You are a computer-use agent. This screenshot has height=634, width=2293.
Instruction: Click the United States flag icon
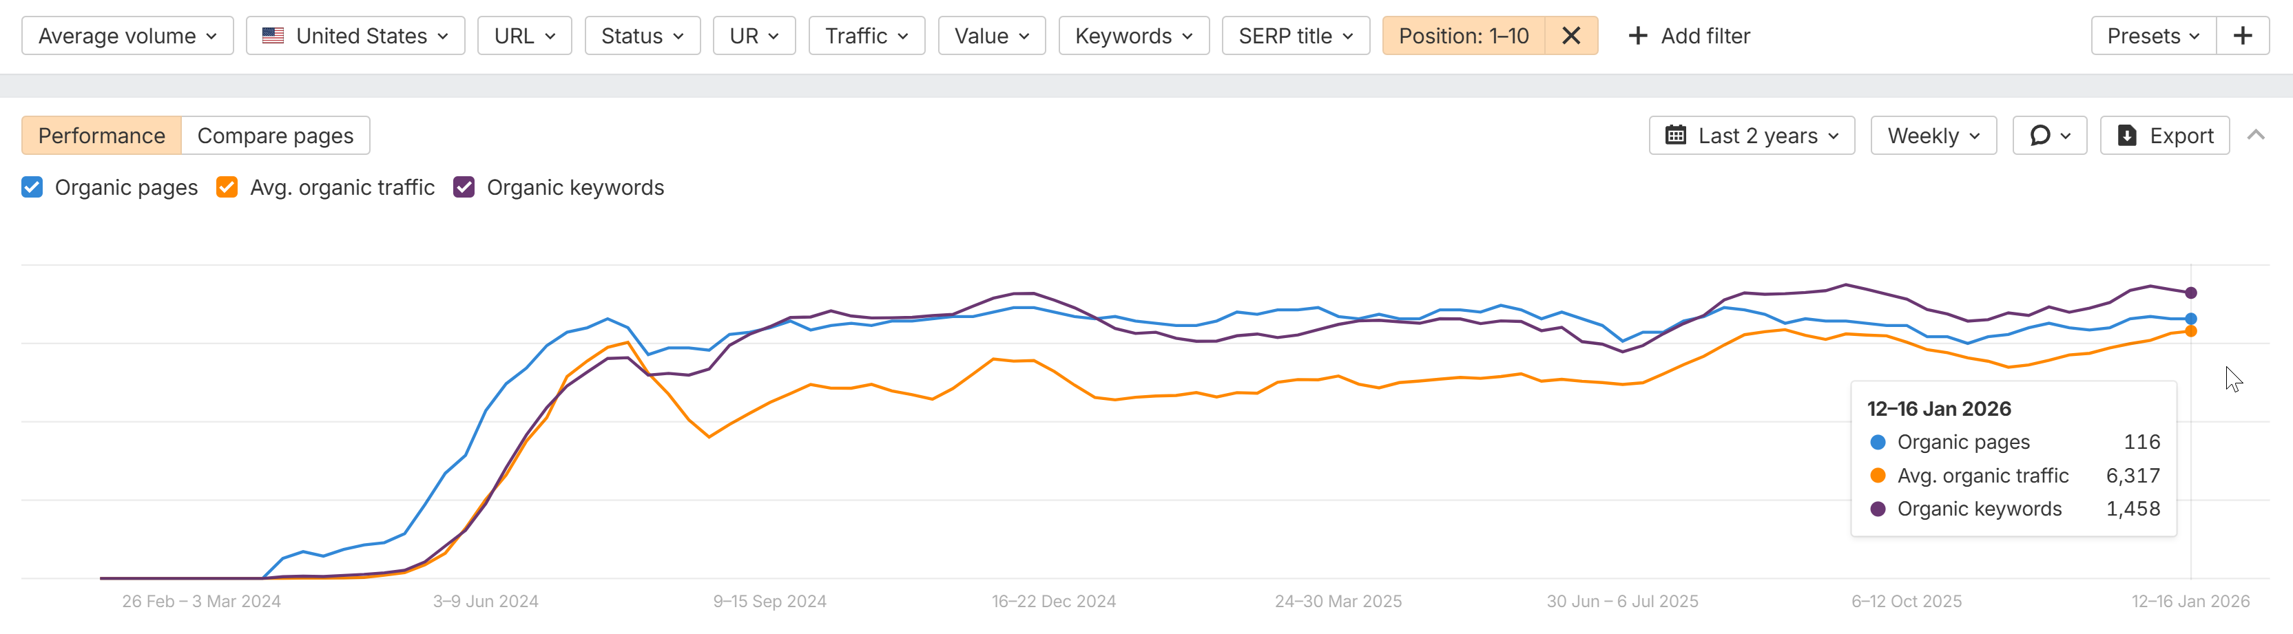273,36
